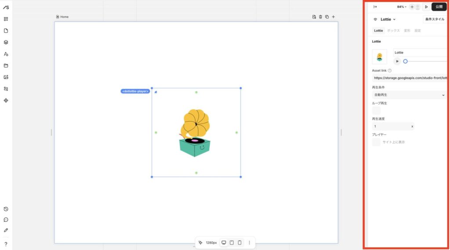Click the trash icon above the Home page
450x250 pixels.
320,17
